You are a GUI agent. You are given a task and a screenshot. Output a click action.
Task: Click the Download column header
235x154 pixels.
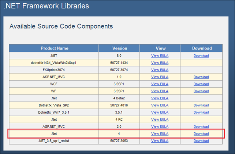[202, 48]
